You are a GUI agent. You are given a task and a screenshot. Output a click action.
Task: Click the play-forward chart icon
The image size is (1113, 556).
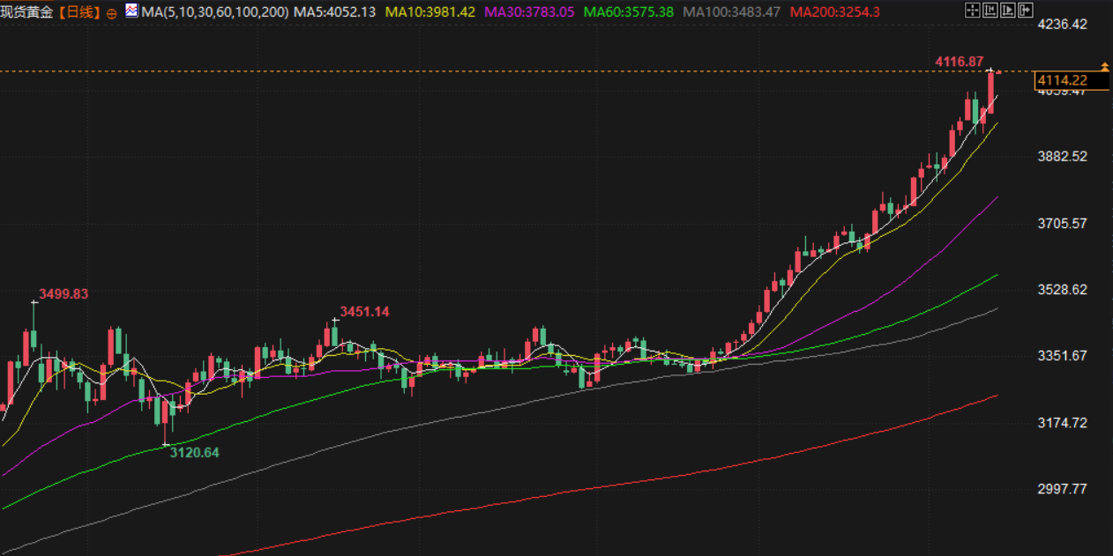click(1008, 10)
